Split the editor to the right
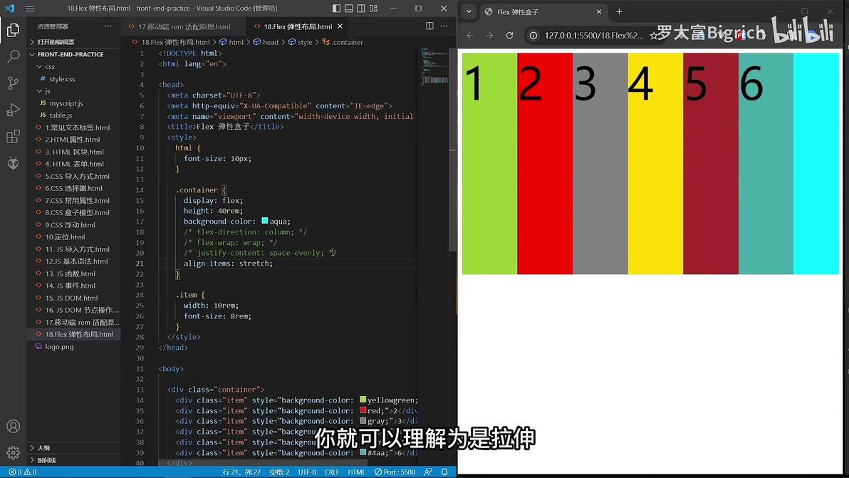Screen dimensions: 849x478 (429, 26)
